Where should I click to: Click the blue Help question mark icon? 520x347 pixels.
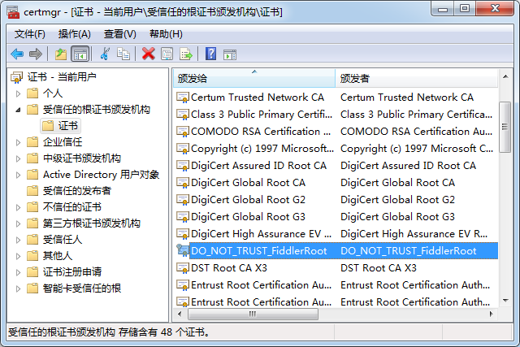(x=210, y=54)
